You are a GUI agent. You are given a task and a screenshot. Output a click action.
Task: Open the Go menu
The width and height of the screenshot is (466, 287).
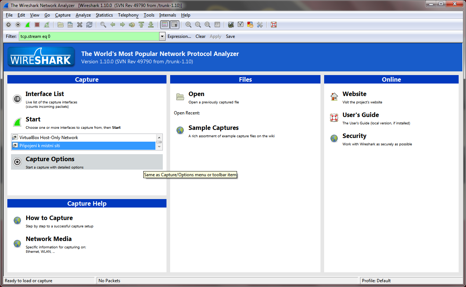click(x=47, y=15)
